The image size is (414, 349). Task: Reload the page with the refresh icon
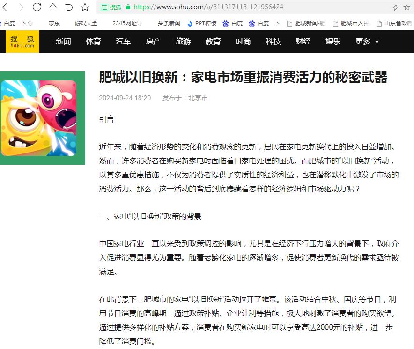[x=37, y=7]
